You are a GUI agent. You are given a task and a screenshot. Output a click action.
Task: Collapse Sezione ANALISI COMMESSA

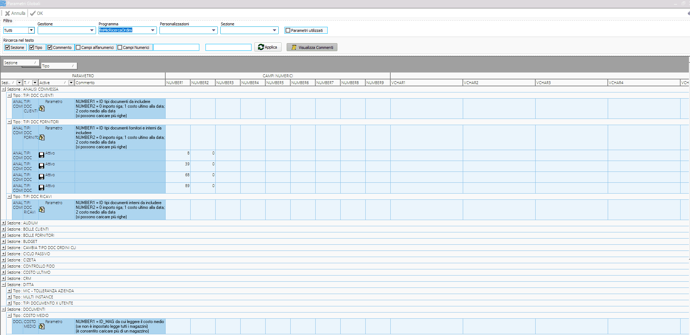point(4,89)
